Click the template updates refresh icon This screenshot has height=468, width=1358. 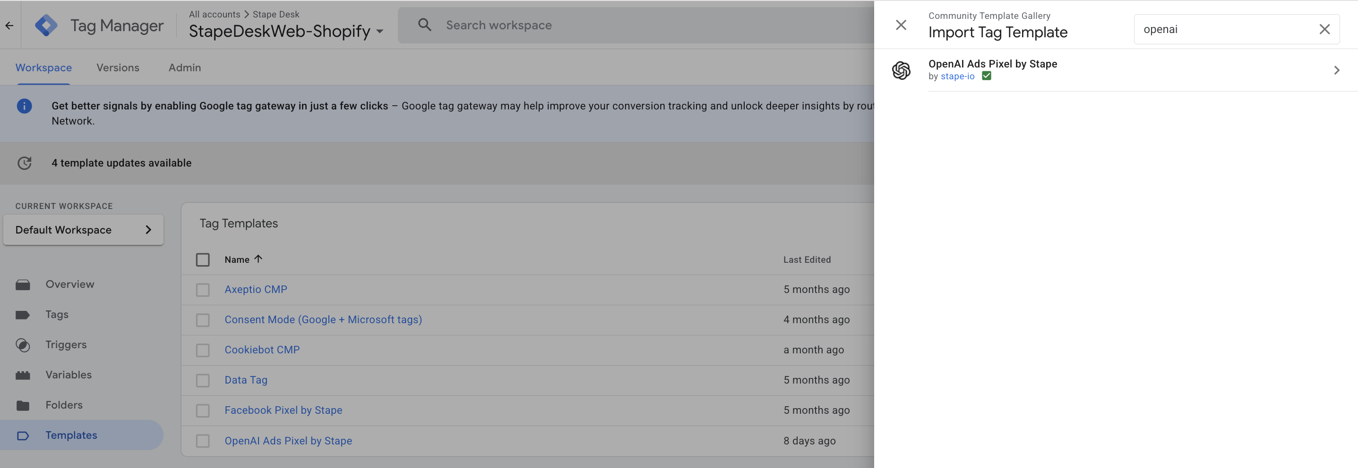click(x=24, y=163)
